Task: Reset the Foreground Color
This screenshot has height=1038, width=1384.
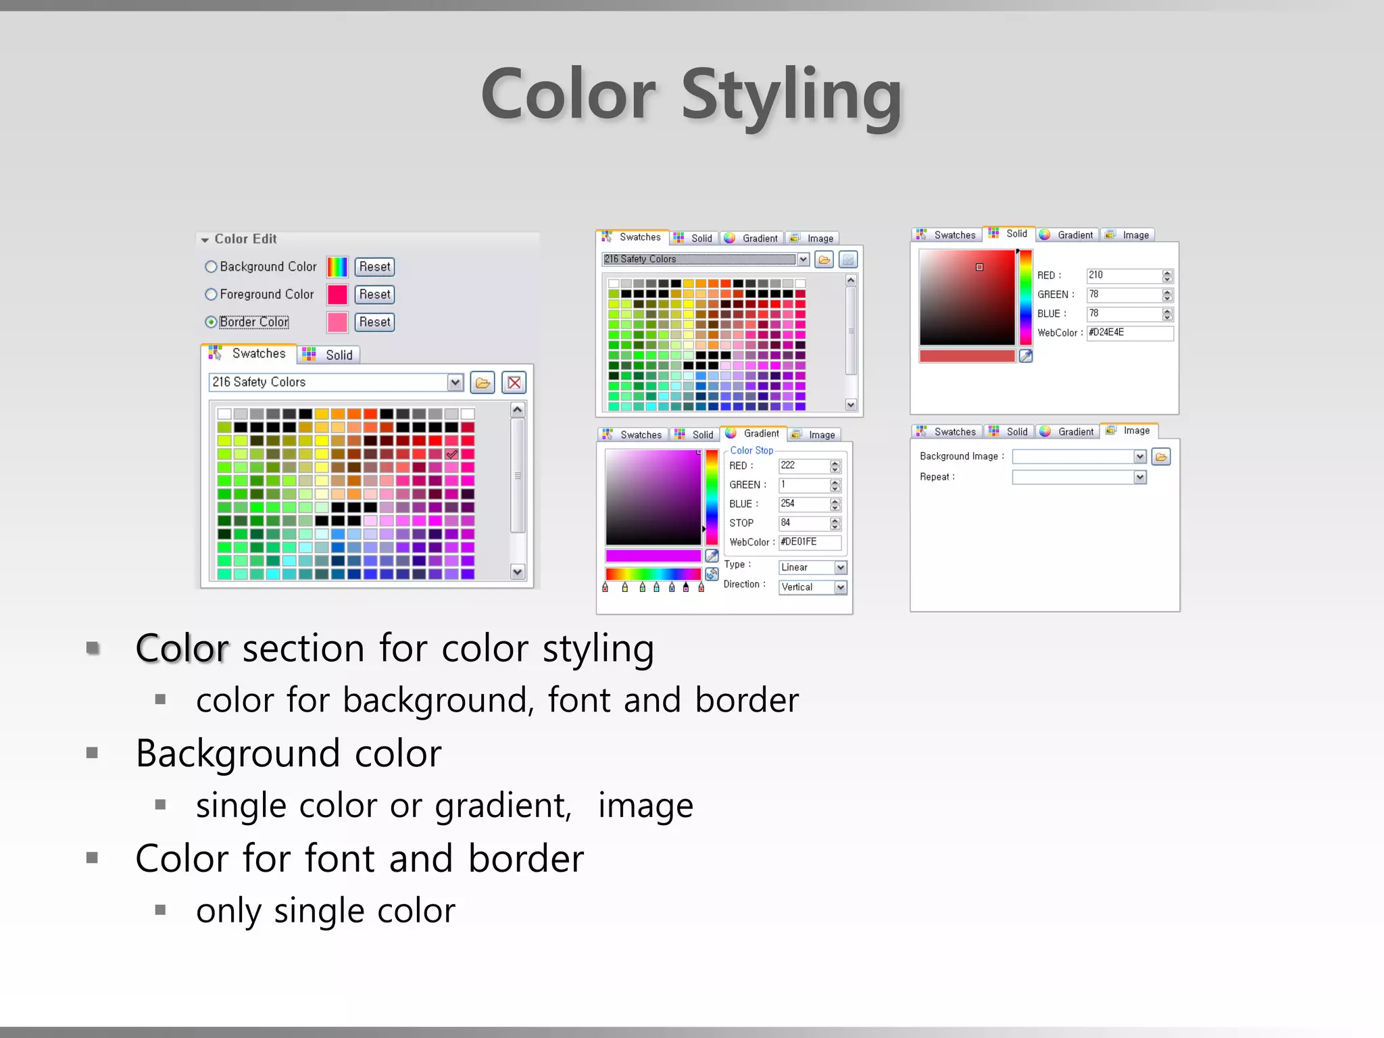Action: click(374, 295)
